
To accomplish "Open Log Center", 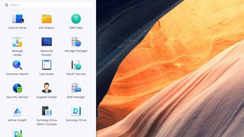I will (x=47, y=65).
